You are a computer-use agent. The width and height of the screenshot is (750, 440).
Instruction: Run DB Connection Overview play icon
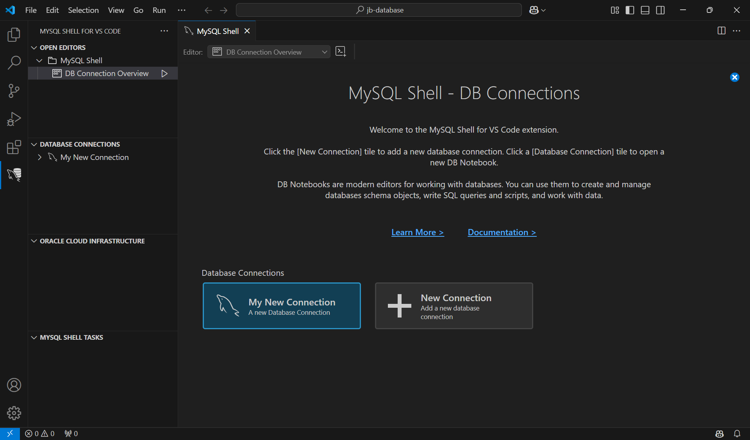click(164, 73)
